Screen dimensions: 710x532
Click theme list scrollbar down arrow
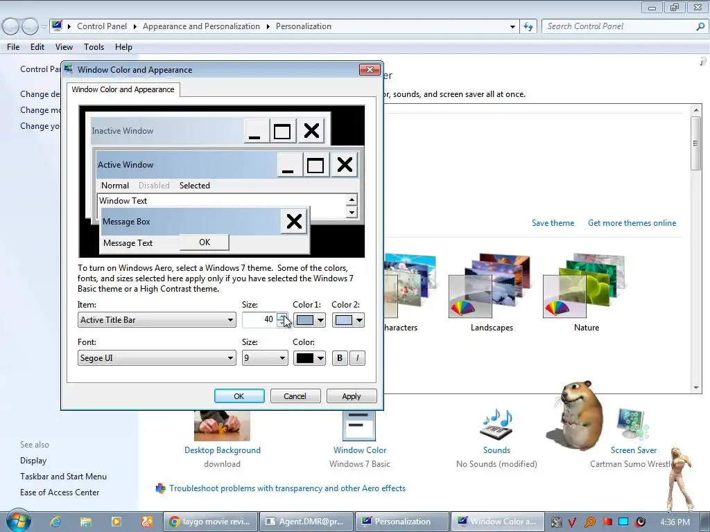tap(696, 388)
